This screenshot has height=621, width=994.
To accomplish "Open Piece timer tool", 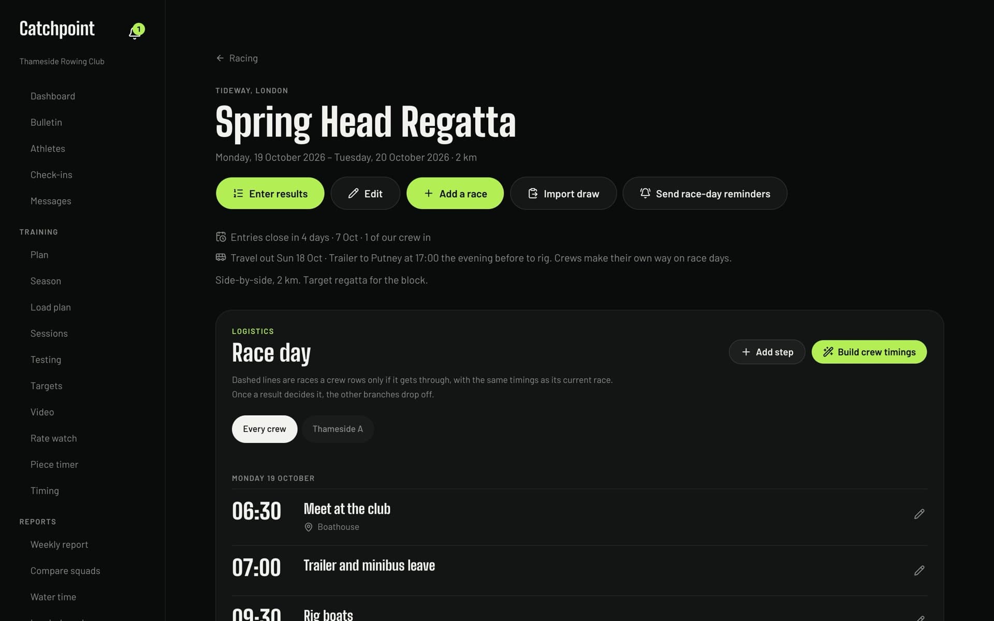I will [54, 465].
